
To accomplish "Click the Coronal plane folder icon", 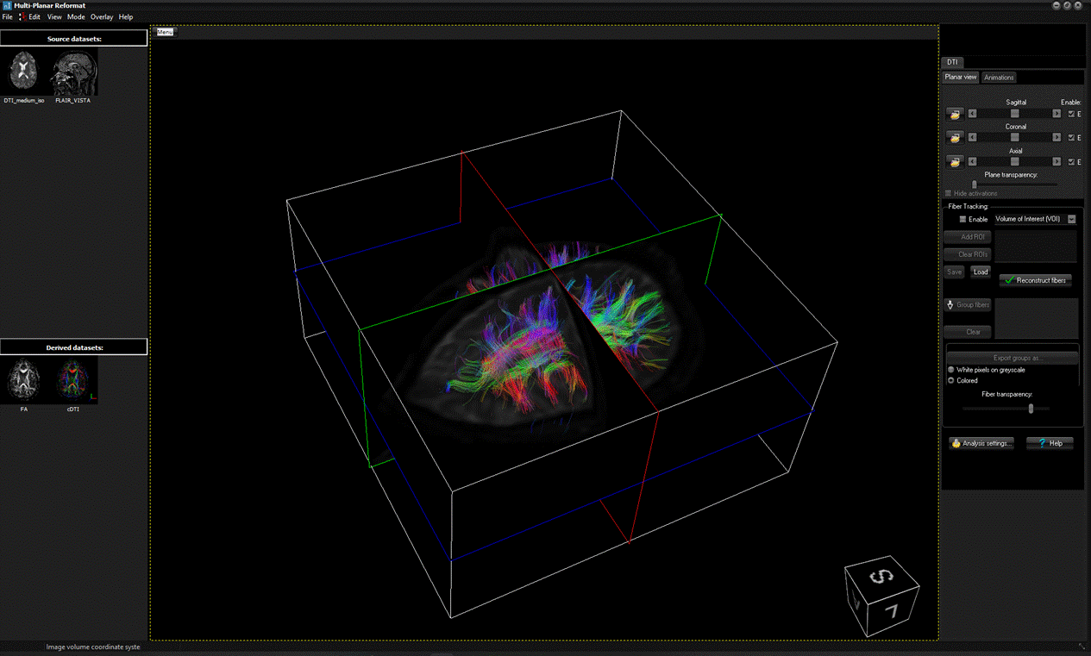I will point(954,138).
